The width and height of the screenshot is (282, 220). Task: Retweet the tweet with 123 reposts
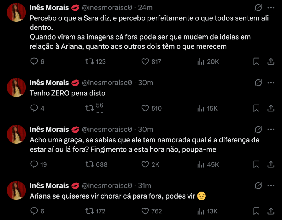pos(90,62)
